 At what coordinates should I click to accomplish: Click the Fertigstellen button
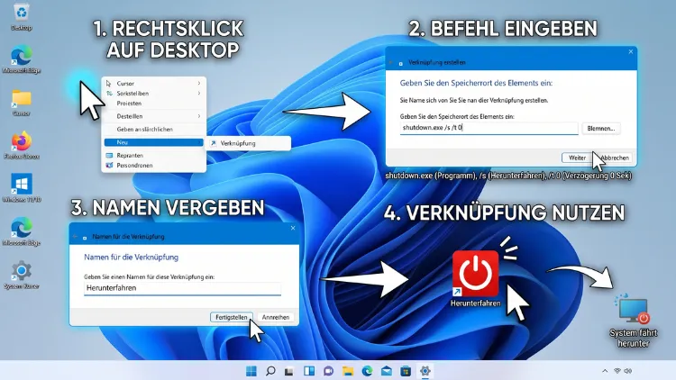(x=232, y=317)
